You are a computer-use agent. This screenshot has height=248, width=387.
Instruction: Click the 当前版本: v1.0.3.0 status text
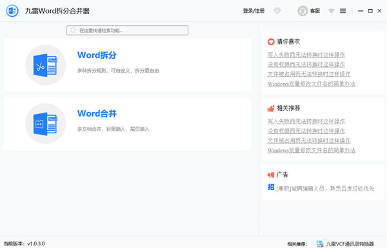(24, 243)
